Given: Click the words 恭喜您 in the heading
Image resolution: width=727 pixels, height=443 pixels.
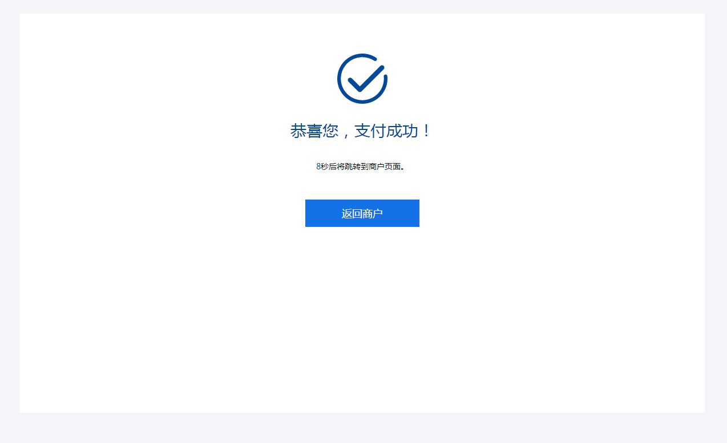Looking at the screenshot, I should click(x=314, y=131).
